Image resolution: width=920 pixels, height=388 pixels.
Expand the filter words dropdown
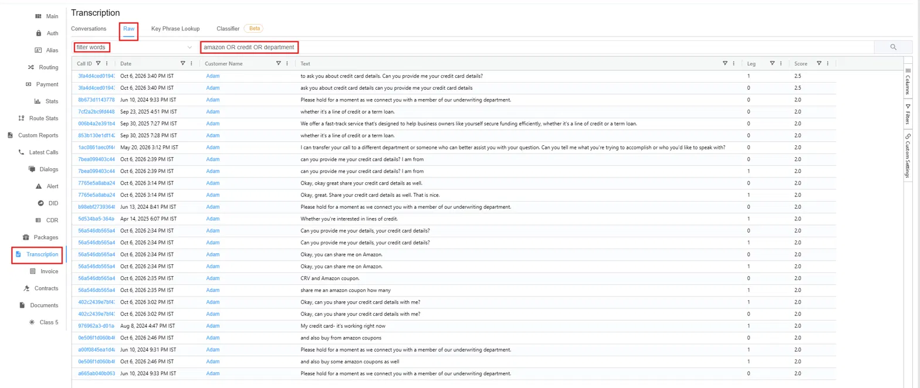pos(134,47)
